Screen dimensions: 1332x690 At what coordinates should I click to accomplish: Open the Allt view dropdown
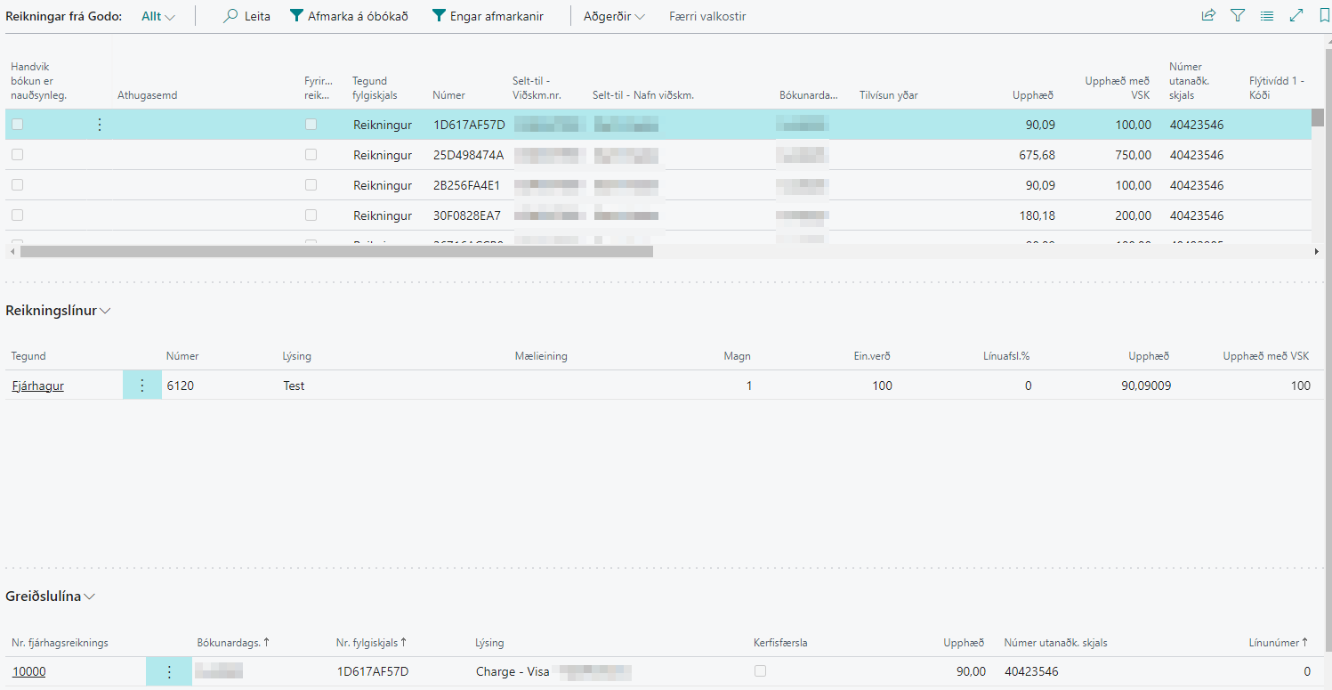pyautogui.click(x=158, y=16)
